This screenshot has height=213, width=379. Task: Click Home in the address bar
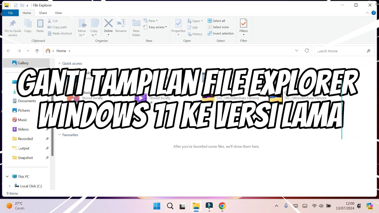click(x=61, y=51)
